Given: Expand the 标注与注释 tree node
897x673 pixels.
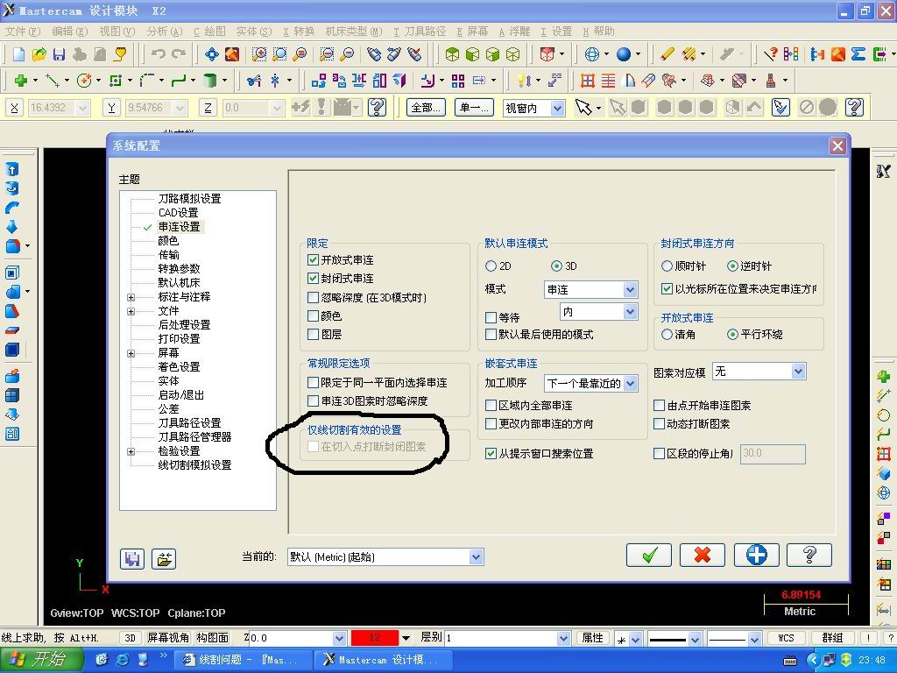Looking at the screenshot, I should [x=131, y=297].
